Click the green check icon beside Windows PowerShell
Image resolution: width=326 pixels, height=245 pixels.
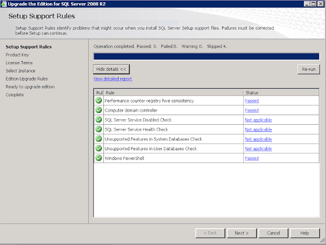point(98,158)
